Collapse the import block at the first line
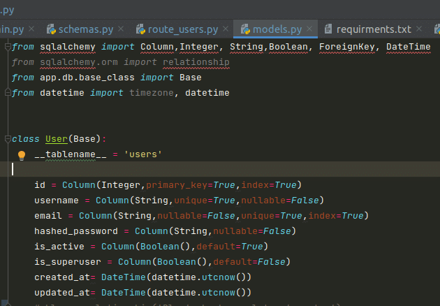This screenshot has height=306, width=440. [7, 47]
